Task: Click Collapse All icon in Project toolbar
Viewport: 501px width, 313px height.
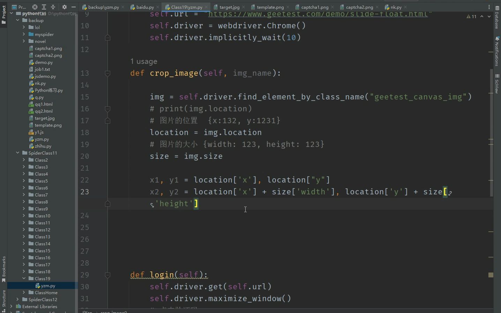Action: [53, 7]
